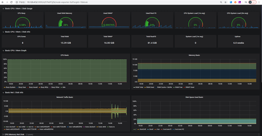Viewport: 262px width, 136px height.
Task: Bookmark this page with the star icon
Action: click(x=225, y=2)
